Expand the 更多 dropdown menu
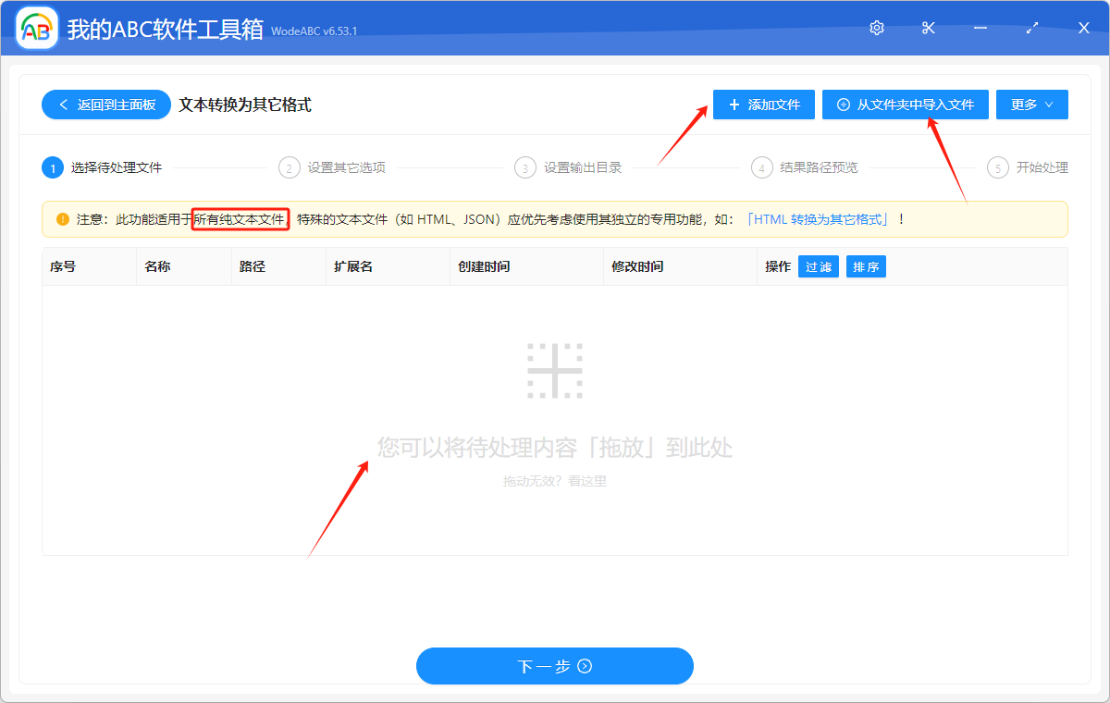1110x703 pixels. coord(1031,105)
